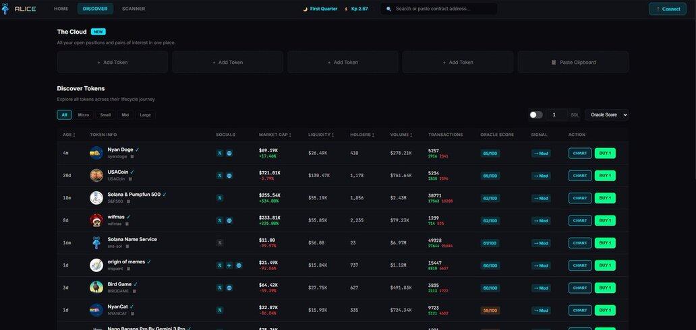696x330 pixels.
Task: Open USACoin's website globe icon
Action: coord(229,176)
